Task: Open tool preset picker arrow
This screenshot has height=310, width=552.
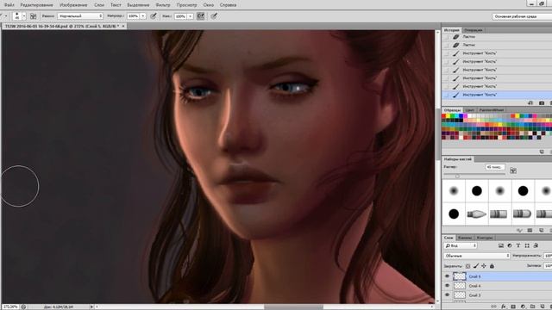Action: coord(6,16)
